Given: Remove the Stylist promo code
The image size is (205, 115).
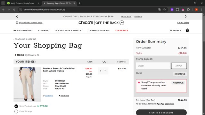Looking at the screenshot, I should click(180, 74).
